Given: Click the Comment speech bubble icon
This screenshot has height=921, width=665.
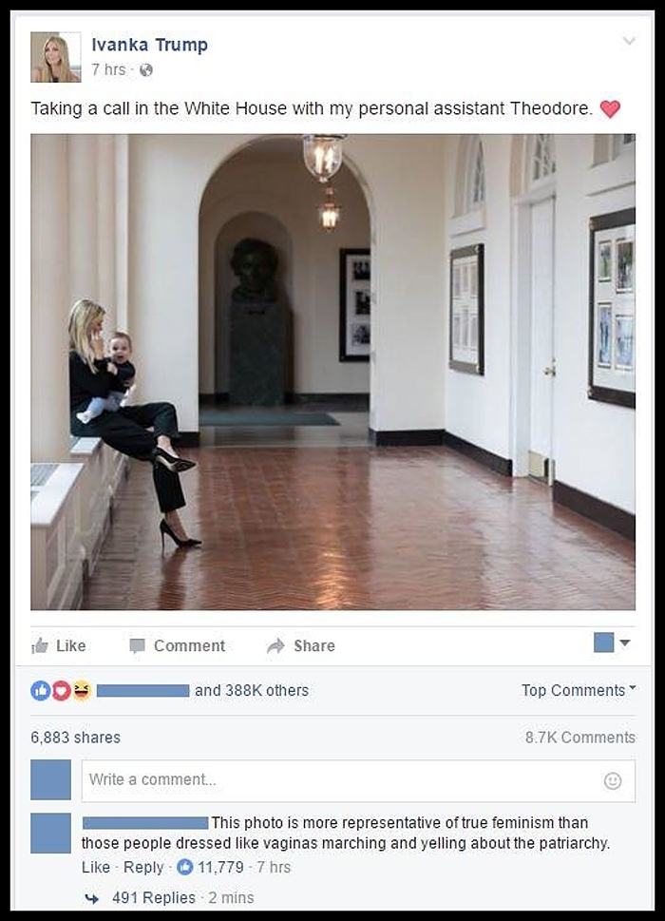Looking at the screenshot, I should click(x=138, y=646).
